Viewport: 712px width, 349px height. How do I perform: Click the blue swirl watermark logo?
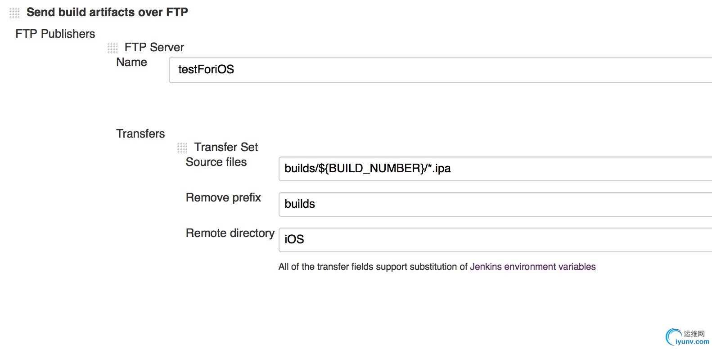coord(674,337)
